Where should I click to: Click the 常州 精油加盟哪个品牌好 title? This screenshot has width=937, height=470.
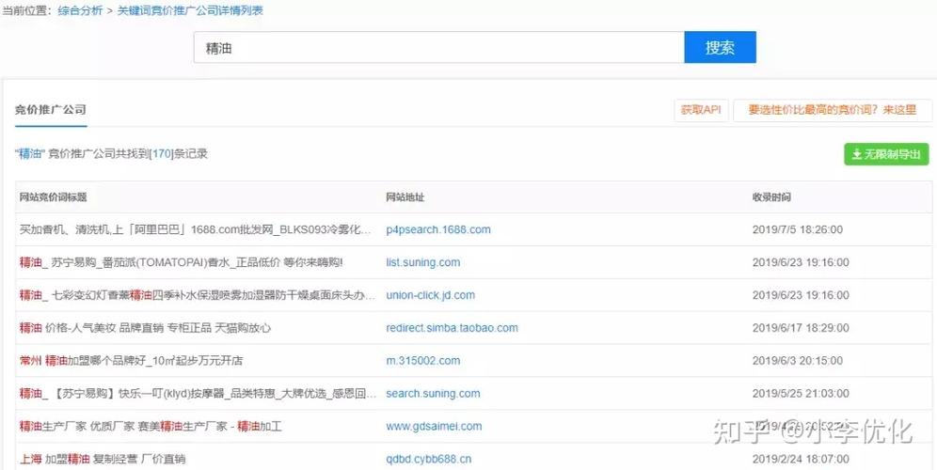pos(131,361)
